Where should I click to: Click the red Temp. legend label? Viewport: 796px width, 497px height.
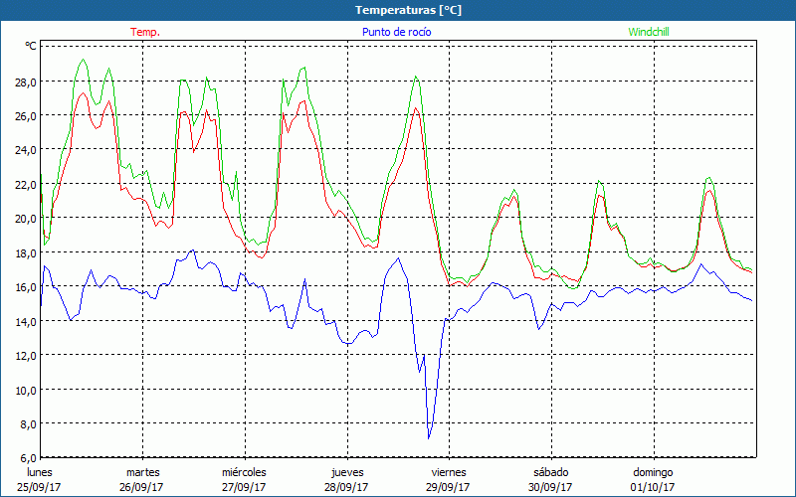coord(145,32)
